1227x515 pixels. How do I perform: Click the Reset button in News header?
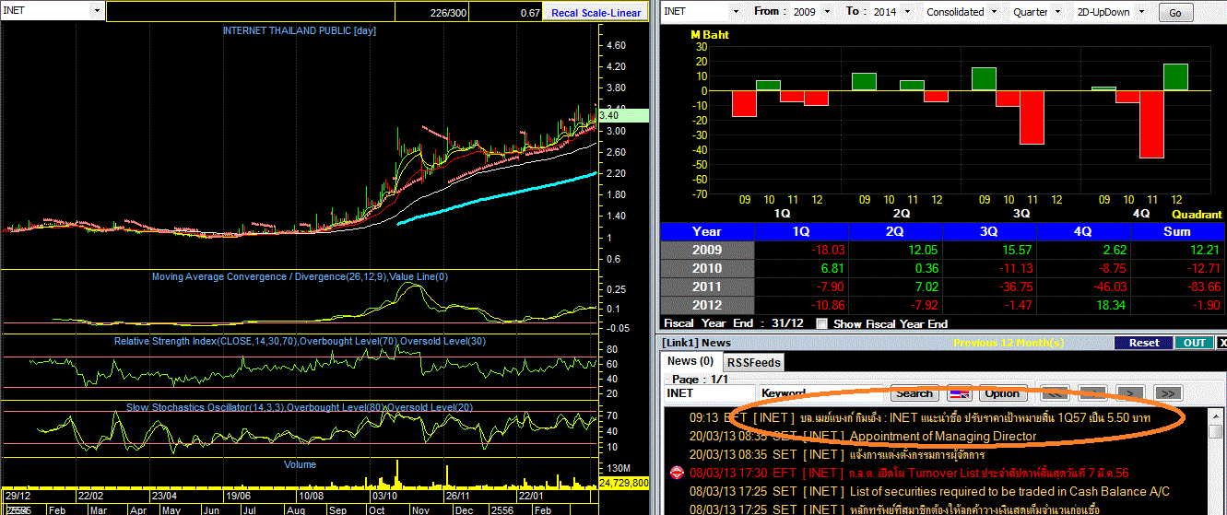point(1143,343)
